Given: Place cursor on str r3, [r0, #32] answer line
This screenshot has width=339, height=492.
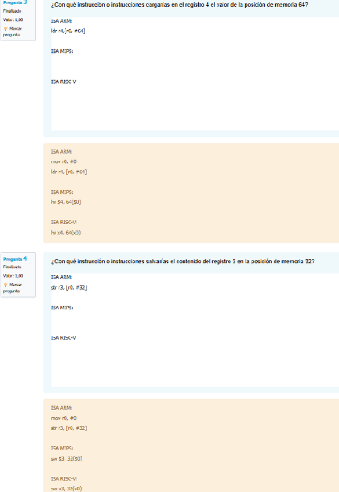Looking at the screenshot, I should [x=69, y=287].
